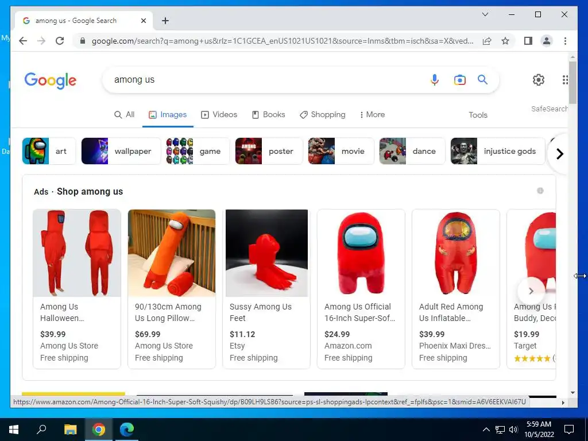Open the More search options menu
Image resolution: width=588 pixels, height=441 pixels.
372,114
